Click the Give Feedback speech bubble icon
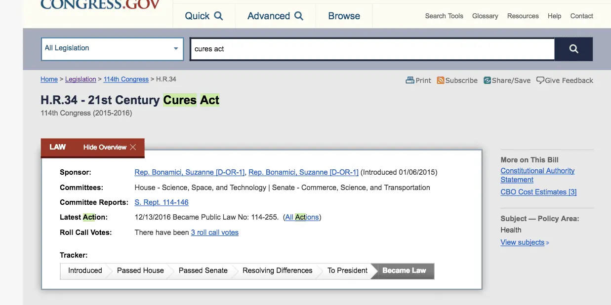The image size is (611, 305). [540, 80]
